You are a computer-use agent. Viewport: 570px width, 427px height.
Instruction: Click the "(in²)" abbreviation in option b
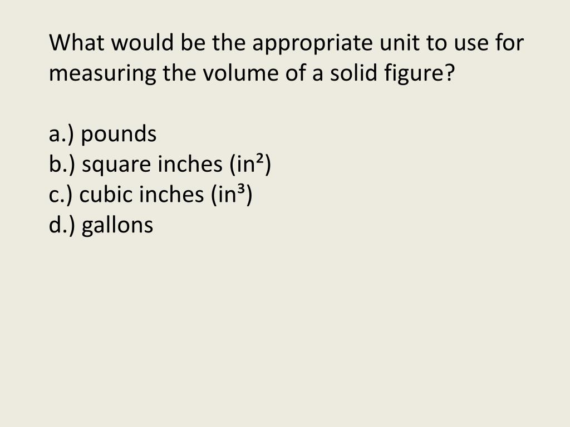pos(250,165)
